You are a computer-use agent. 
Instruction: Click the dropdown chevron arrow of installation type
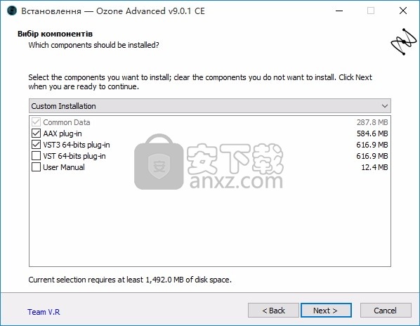click(x=385, y=106)
